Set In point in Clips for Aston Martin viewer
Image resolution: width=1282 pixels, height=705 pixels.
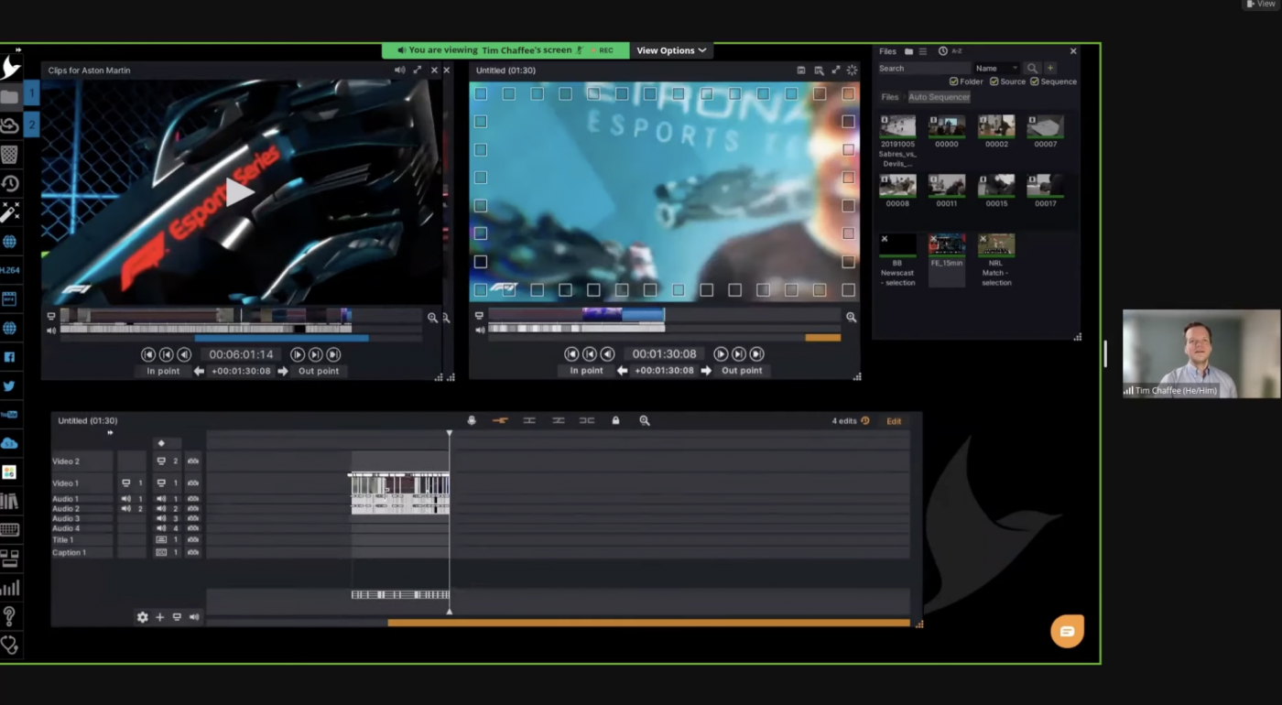click(163, 371)
